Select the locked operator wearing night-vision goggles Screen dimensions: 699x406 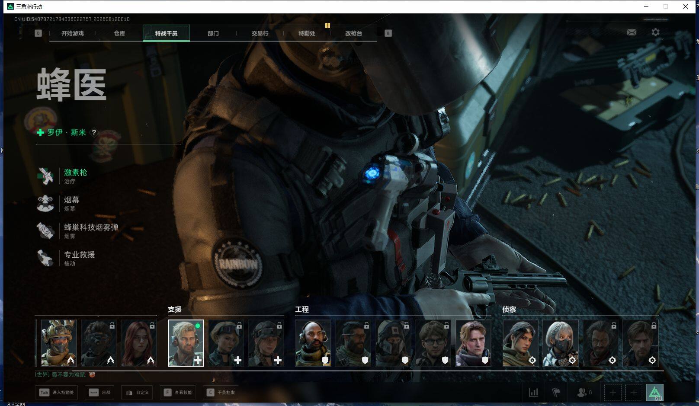(x=99, y=343)
